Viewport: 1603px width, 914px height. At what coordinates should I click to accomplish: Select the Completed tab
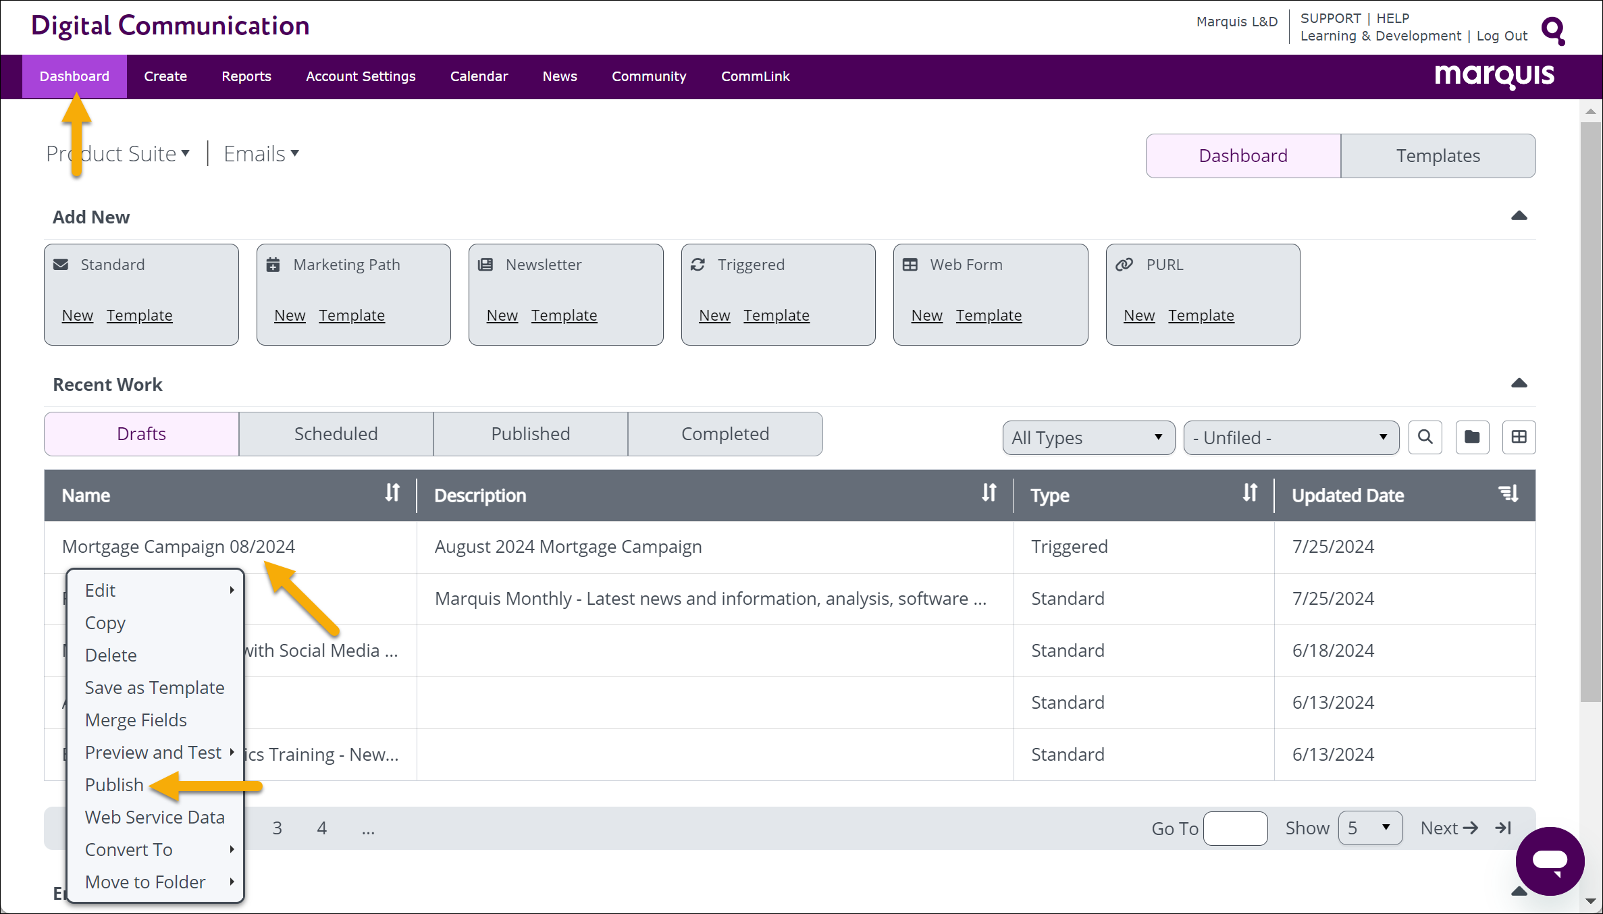pos(725,434)
